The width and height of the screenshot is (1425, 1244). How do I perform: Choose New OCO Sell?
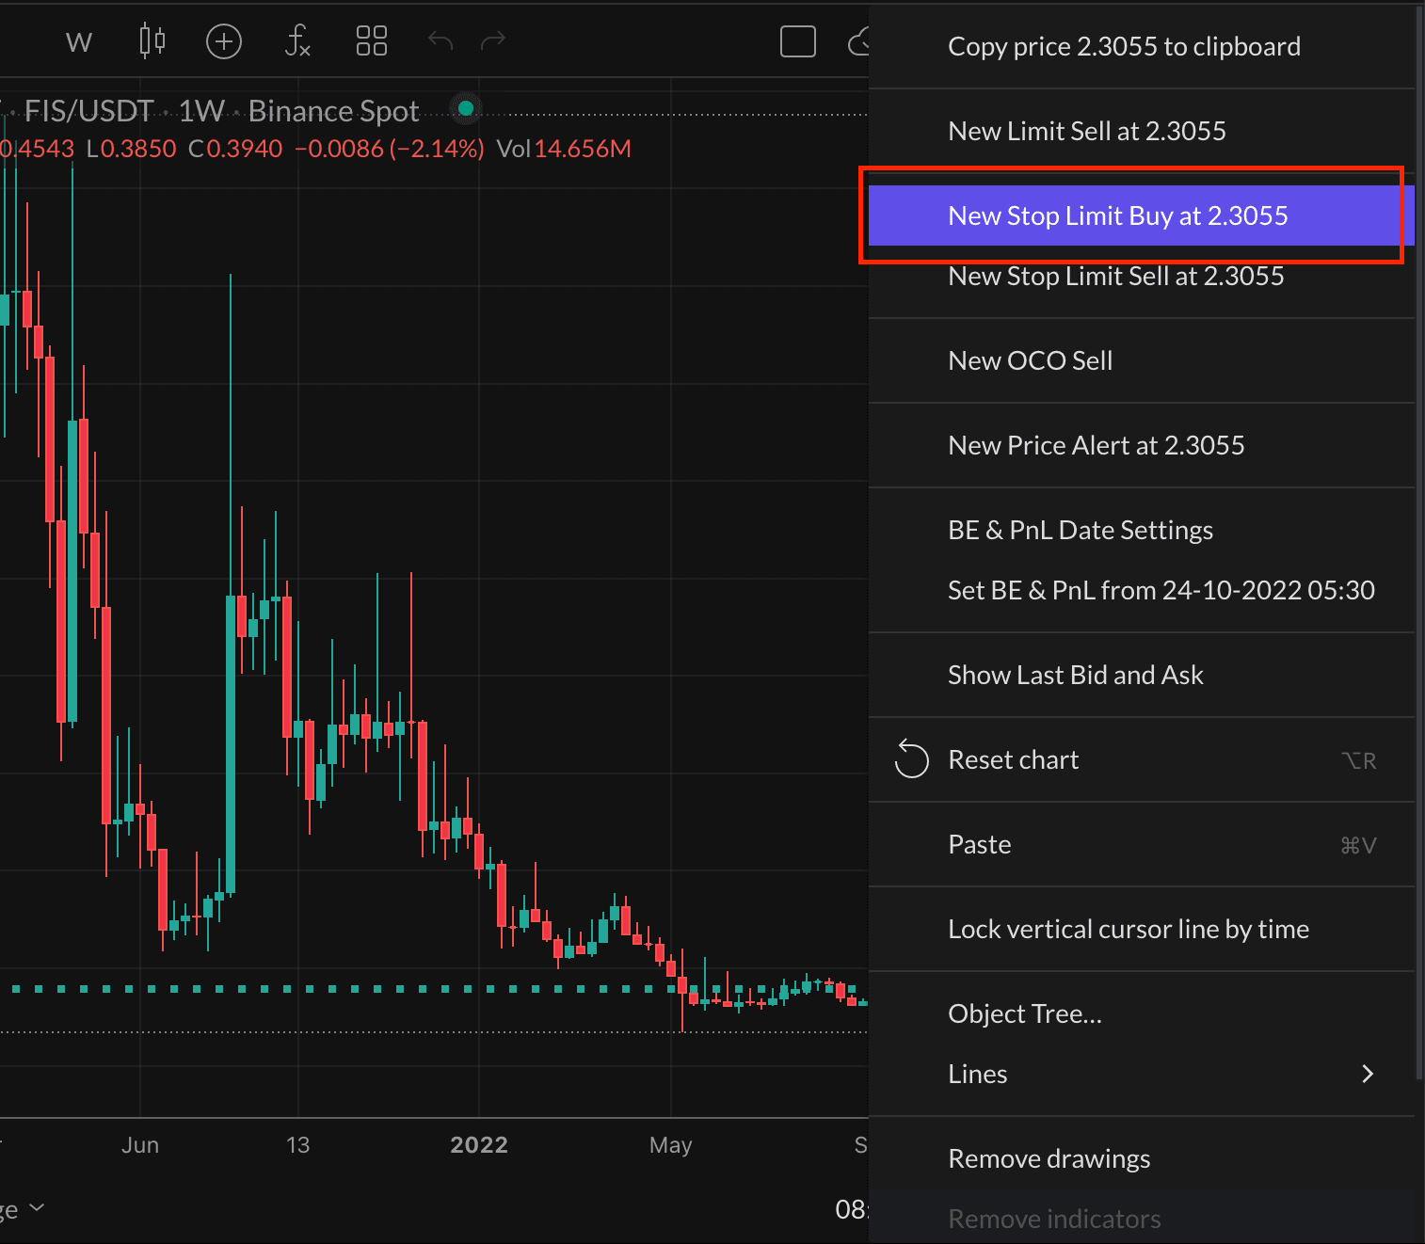tap(1142, 360)
